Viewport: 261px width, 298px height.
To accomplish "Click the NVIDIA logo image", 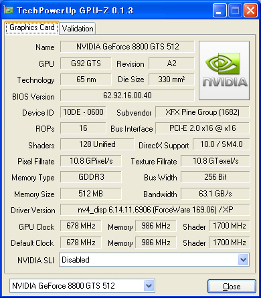I will (x=224, y=70).
